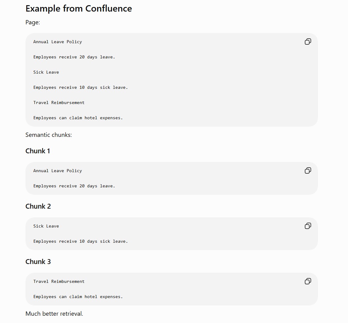The height and width of the screenshot is (323, 348).
Task: Click 'Travel Reimbursement' title in Chunk 3 block
Action: (x=59, y=281)
